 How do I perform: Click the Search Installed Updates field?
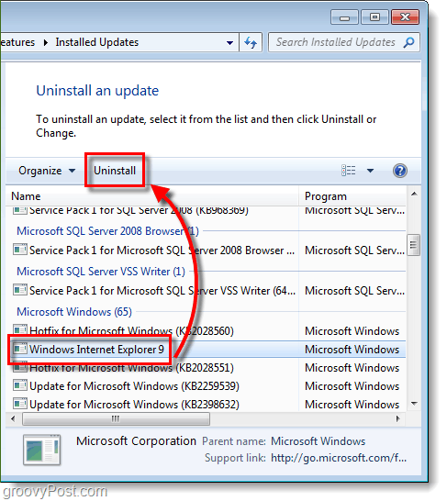pyautogui.click(x=336, y=42)
